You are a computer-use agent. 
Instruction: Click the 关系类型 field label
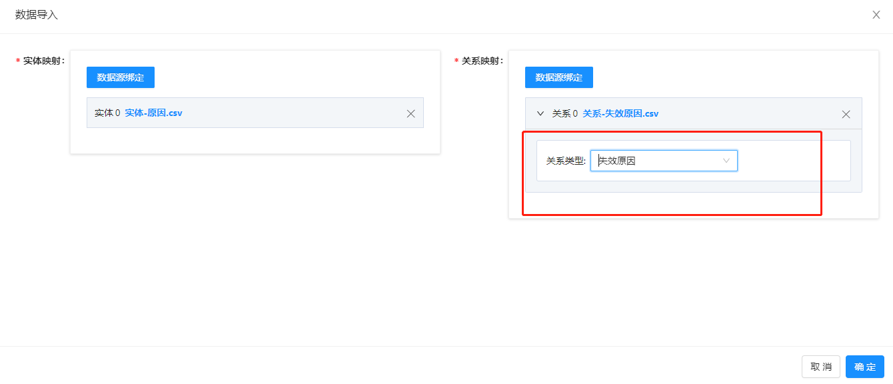[566, 161]
